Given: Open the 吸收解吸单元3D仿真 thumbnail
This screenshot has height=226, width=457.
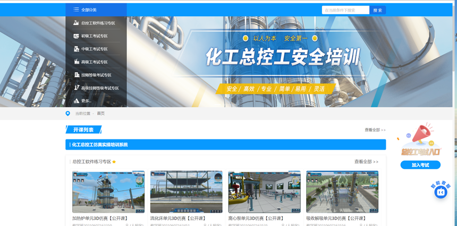Looking at the screenshot, I should (342, 192).
